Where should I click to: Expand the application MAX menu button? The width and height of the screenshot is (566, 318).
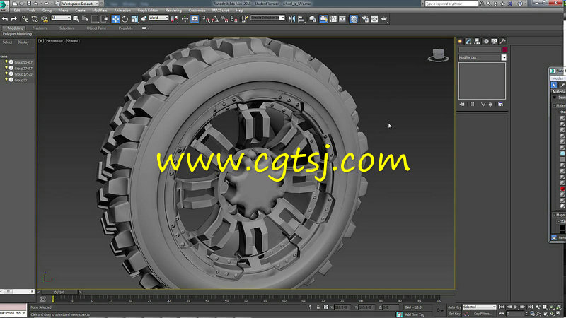(4, 6)
